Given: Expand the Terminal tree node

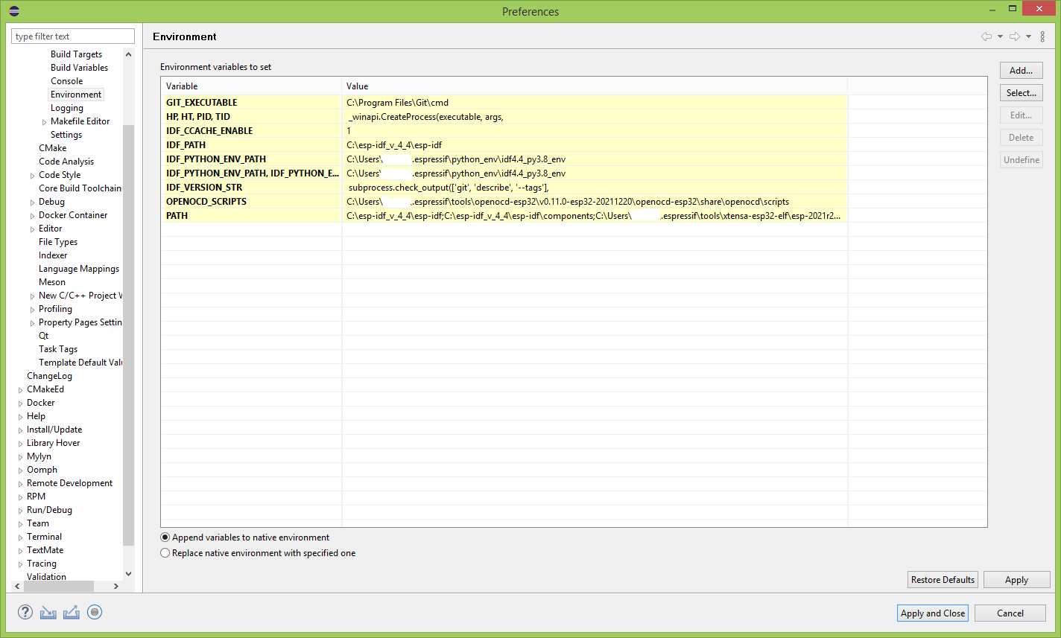Looking at the screenshot, I should (x=20, y=537).
